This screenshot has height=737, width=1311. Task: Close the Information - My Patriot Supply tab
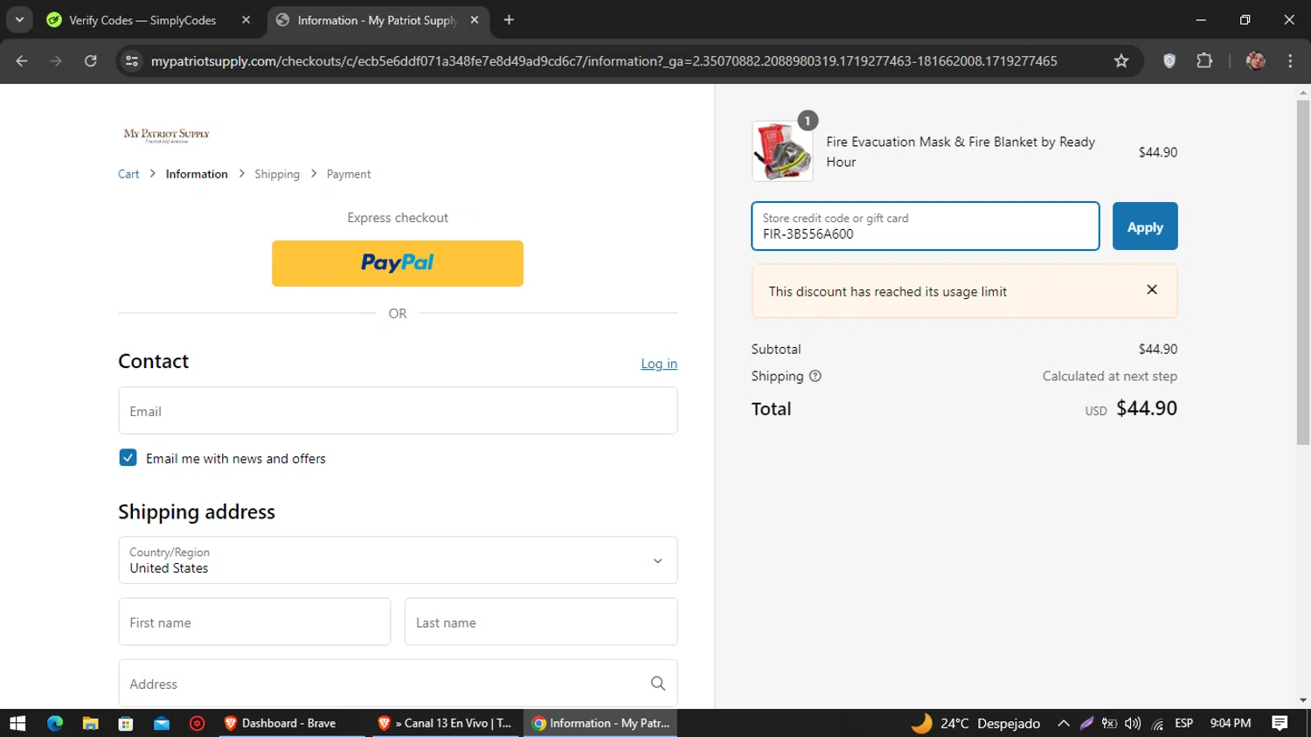[x=474, y=20]
